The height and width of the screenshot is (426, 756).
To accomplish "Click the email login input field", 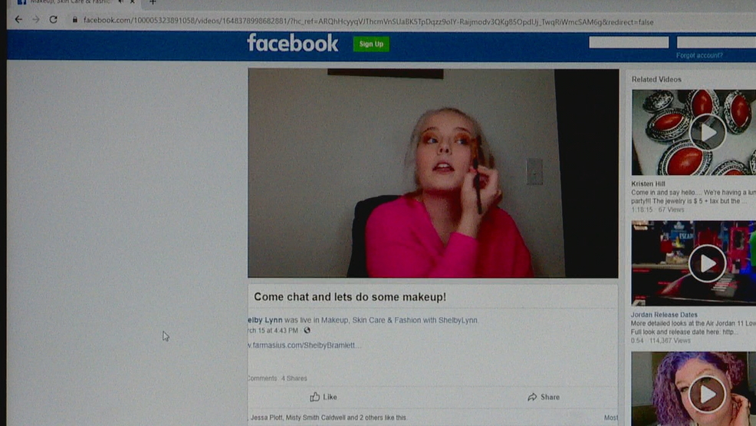I will (x=628, y=43).
